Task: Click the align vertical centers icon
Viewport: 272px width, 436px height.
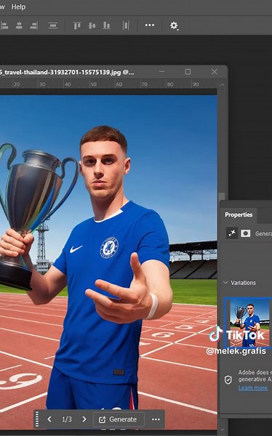Action: point(92,25)
